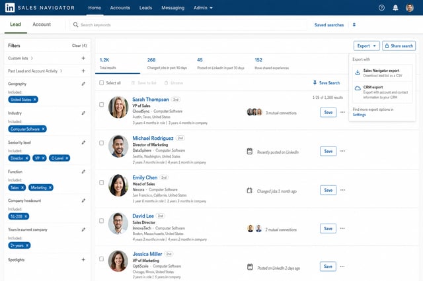423x281 pixels.
Task: Click Save Search button
Action: pos(327,83)
